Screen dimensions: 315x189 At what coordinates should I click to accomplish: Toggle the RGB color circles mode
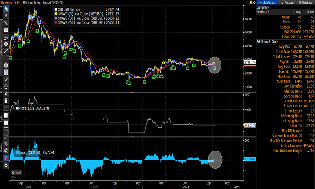(6, 158)
